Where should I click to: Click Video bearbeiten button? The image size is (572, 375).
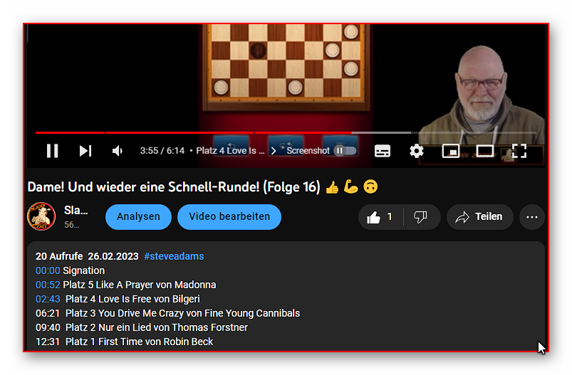229,217
